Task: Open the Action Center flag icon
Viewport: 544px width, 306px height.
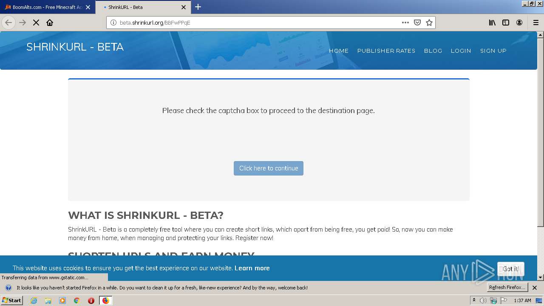Action: tap(504, 300)
